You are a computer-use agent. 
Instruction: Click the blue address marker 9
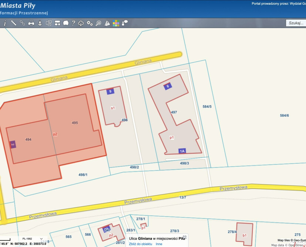(110, 91)
